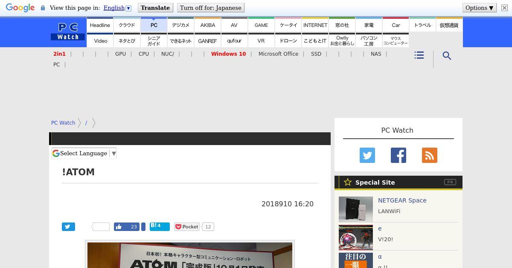Open PC Watch Facebook page icon
The image size is (512, 268).
(398, 155)
